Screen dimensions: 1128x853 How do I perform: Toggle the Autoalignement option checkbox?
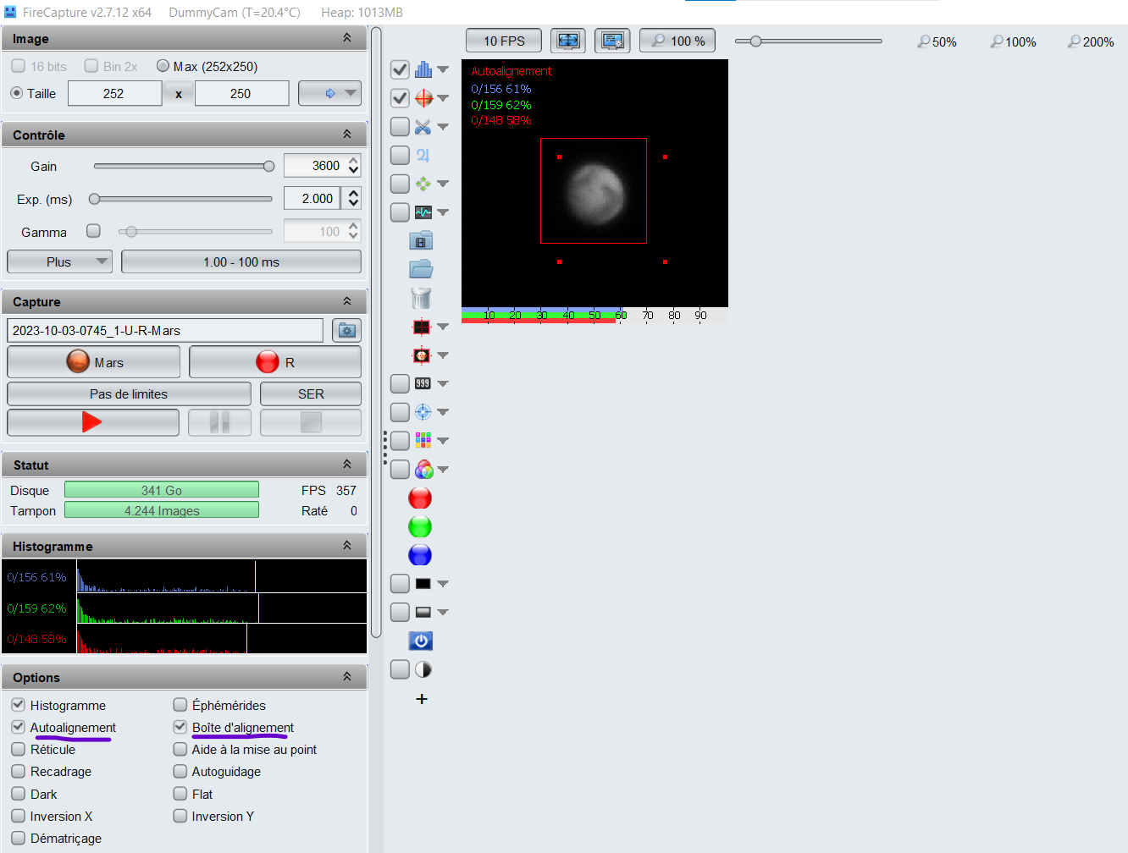tap(18, 727)
